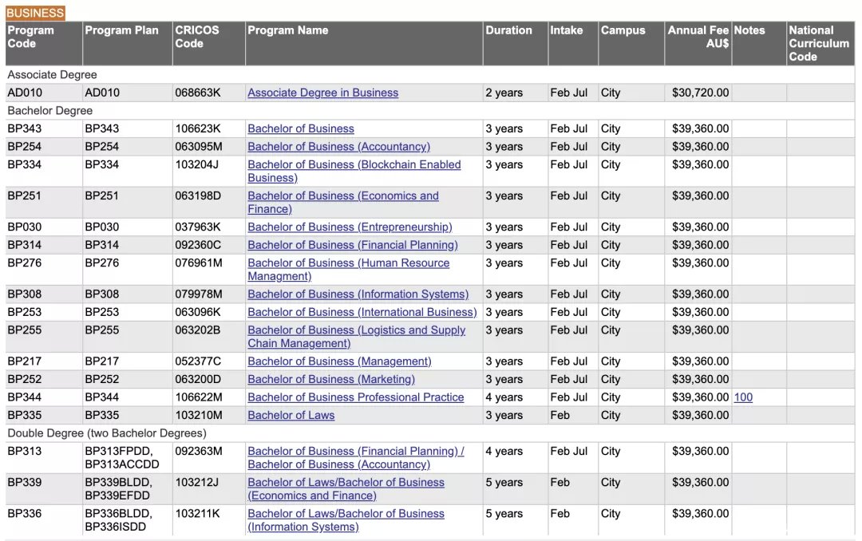Click CRICOS code 063096K
This screenshot has height=541, width=862.
pos(197,312)
